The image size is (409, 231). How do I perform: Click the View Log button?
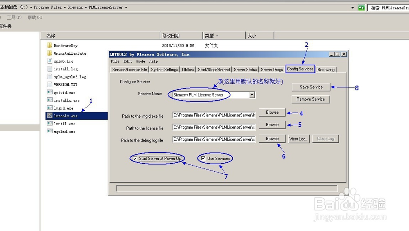pyautogui.click(x=299, y=139)
